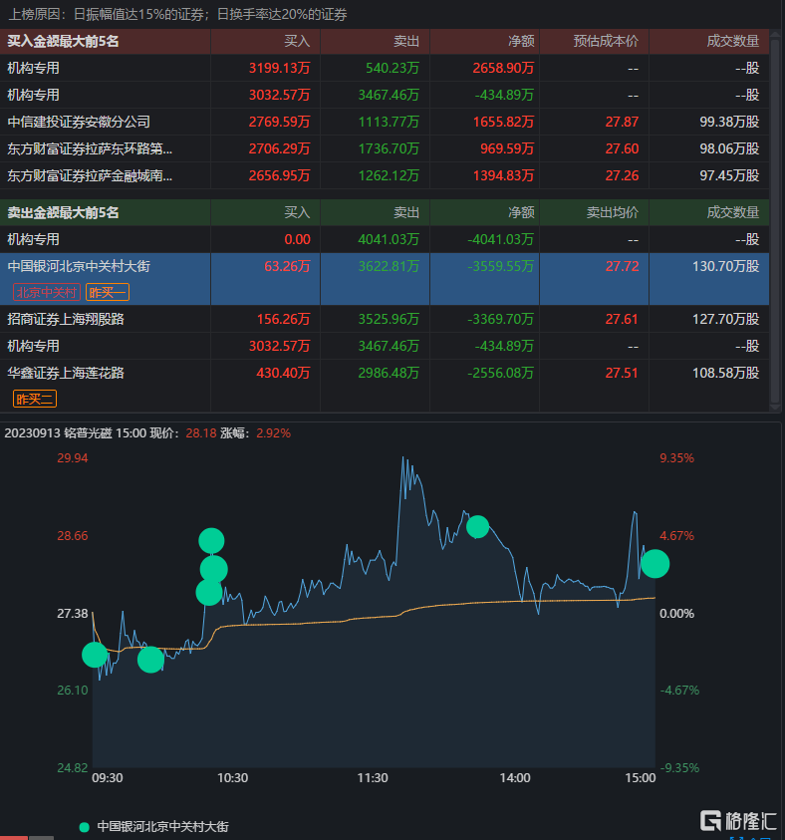This screenshot has height=840, width=785.
Task: Select the 中国银河北京中关村大街 row name
Action: pyautogui.click(x=79, y=266)
